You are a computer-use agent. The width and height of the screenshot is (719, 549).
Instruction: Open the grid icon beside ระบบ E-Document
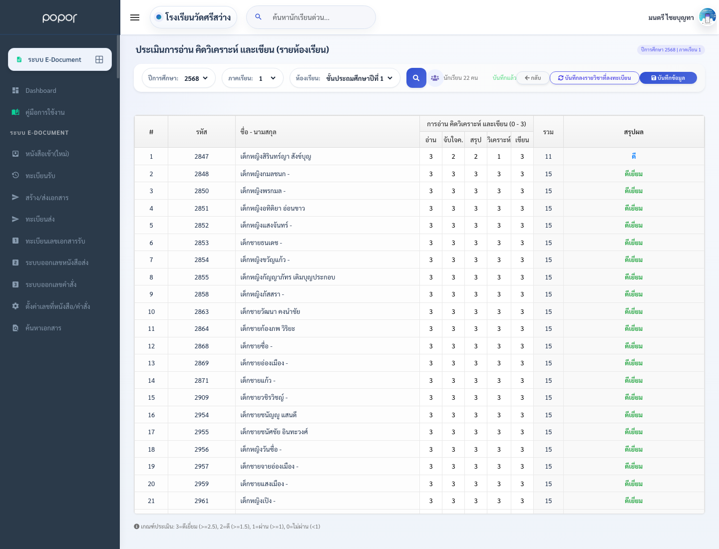tap(99, 59)
